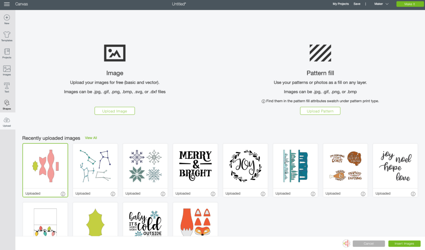Click Save in the top bar
The width and height of the screenshot is (425, 250).
point(357,4)
